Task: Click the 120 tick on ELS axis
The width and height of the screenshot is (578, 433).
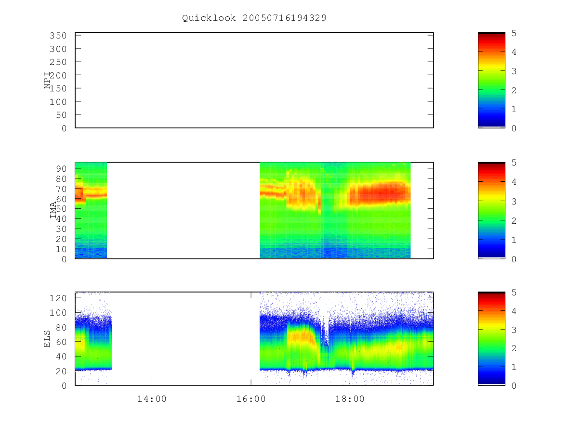Action: point(59,298)
